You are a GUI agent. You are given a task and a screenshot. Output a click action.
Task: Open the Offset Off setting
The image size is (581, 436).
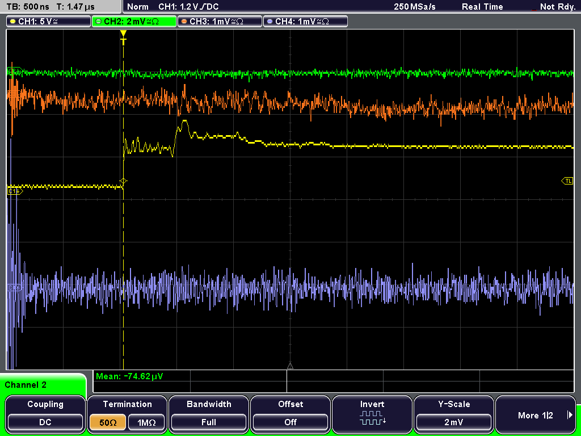pos(290,413)
